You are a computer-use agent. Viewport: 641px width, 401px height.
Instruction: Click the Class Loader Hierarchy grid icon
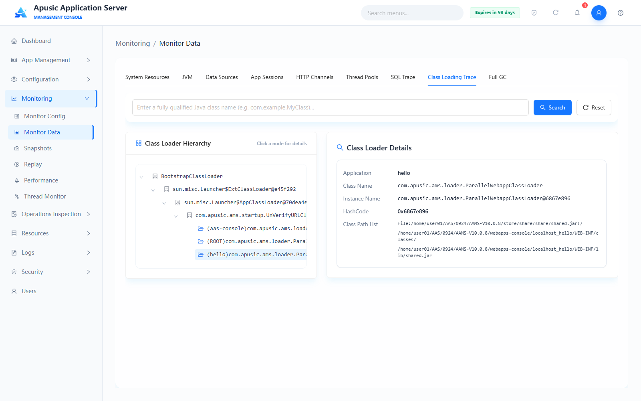[139, 143]
